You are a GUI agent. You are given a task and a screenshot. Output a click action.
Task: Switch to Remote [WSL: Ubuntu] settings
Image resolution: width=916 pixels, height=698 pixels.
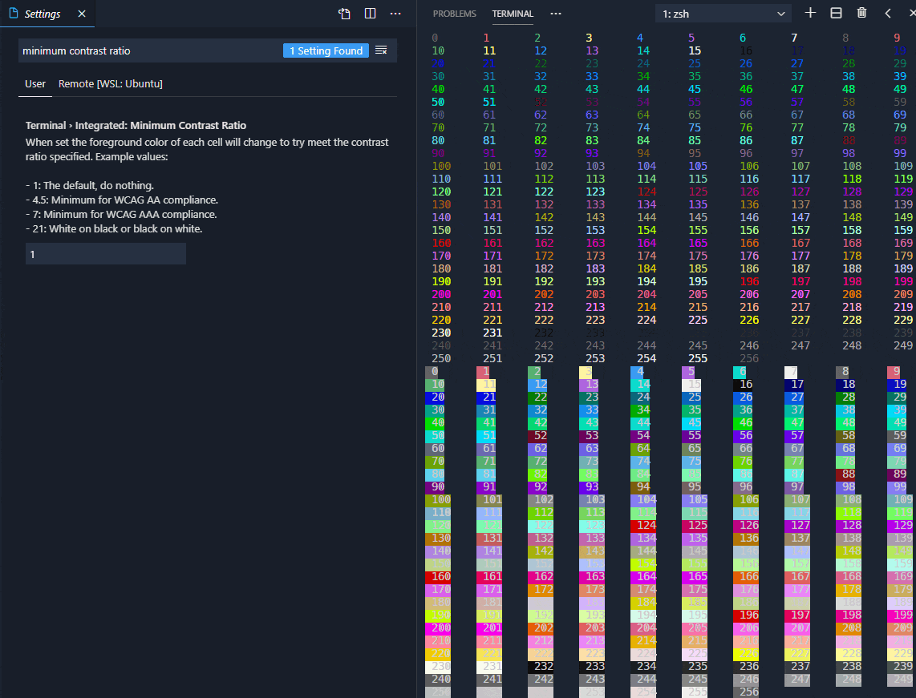111,83
